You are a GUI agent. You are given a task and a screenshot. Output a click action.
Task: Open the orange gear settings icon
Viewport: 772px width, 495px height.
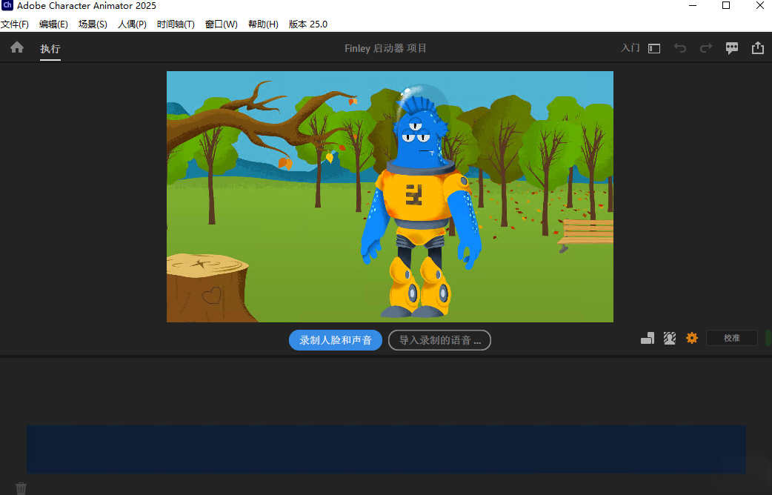(692, 338)
